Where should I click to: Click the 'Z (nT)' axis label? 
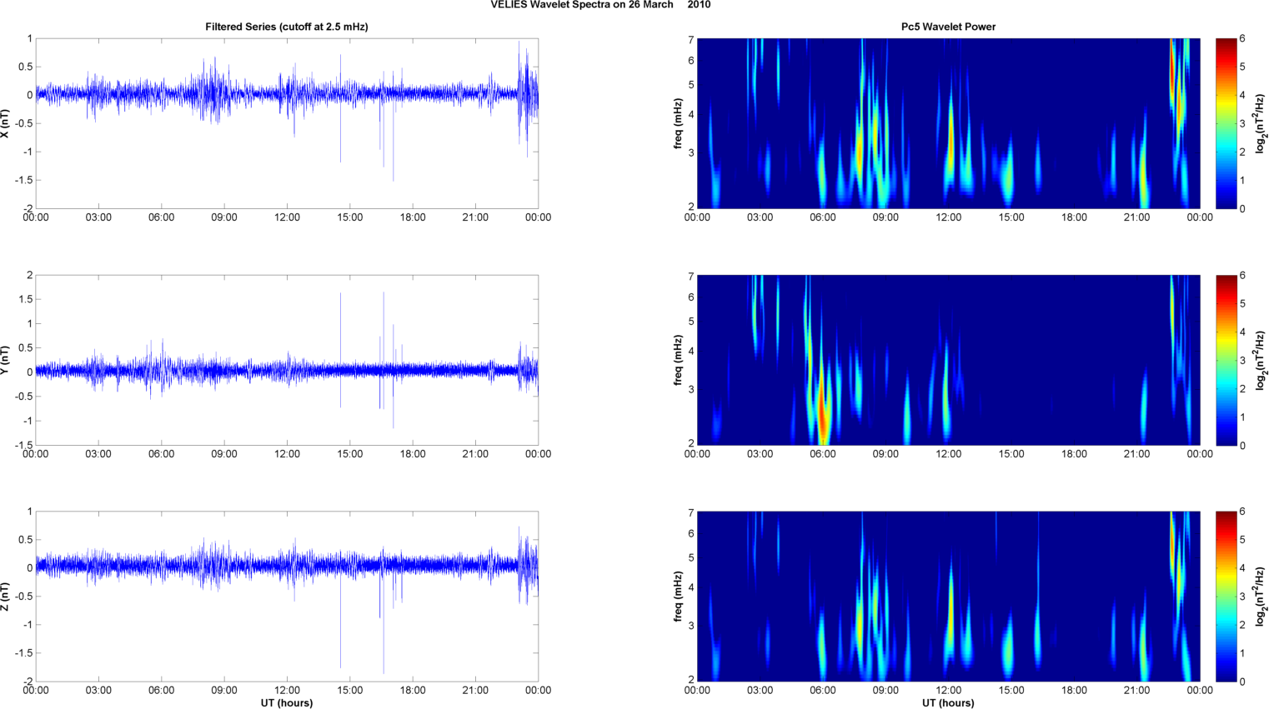[5, 597]
